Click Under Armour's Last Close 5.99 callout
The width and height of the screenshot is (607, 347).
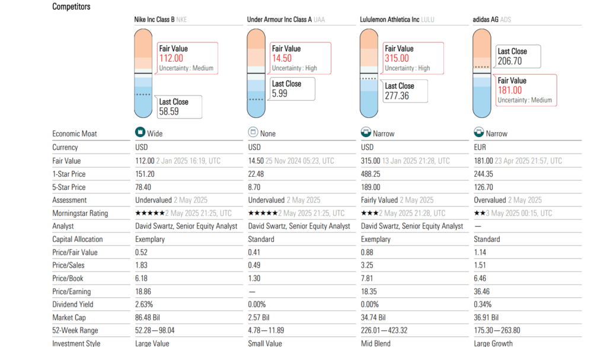coord(292,89)
